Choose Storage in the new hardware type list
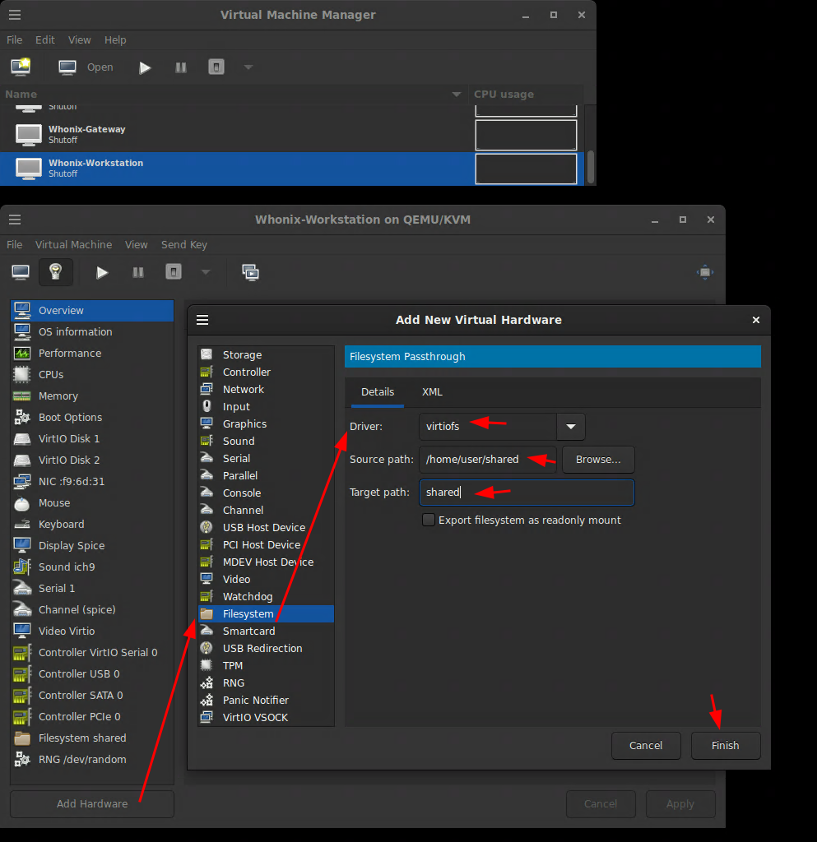 [x=266, y=355]
